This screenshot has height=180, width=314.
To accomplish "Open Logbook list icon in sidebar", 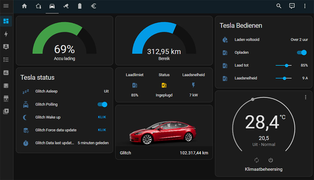I will click(6, 60).
